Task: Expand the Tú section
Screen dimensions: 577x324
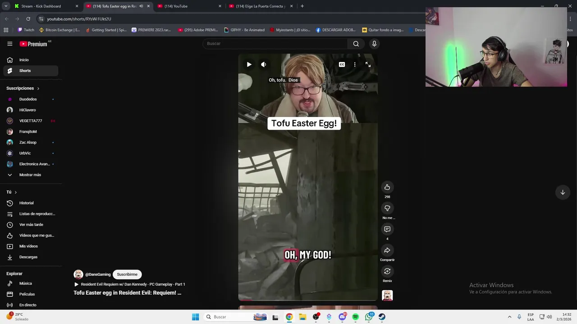Action: pos(12,192)
